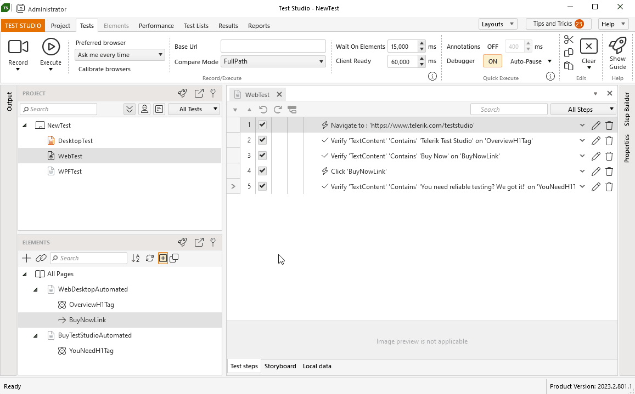The height and width of the screenshot is (394, 635).
Task: Uncheck step 2 enabled checkbox
Action: pos(262,140)
